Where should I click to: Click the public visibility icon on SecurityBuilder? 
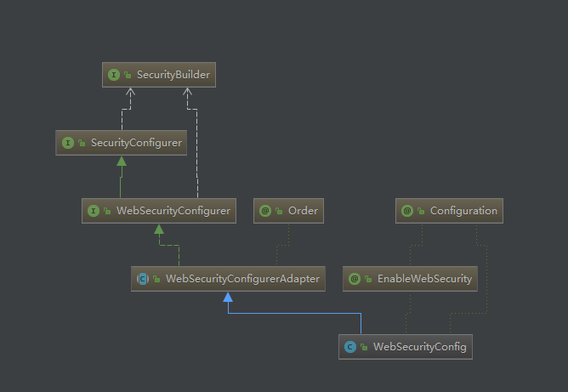click(x=128, y=75)
